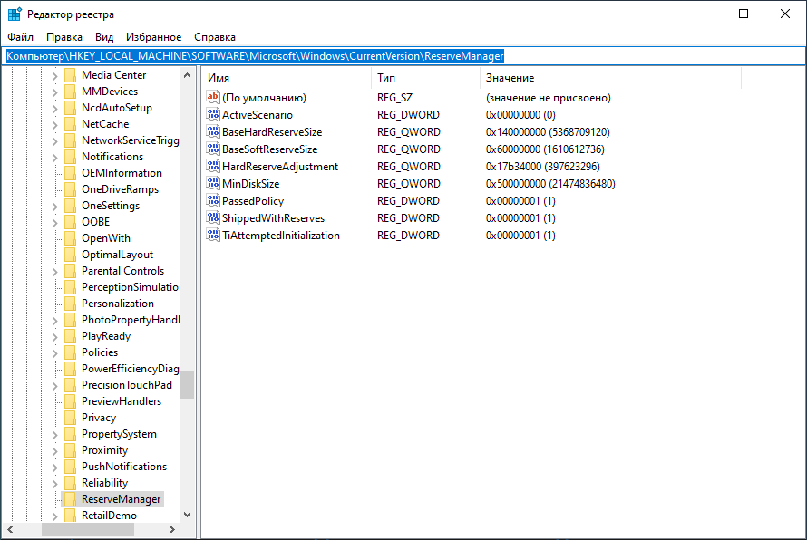The height and width of the screenshot is (540, 807).
Task: Open the Правка menu
Action: tap(64, 37)
